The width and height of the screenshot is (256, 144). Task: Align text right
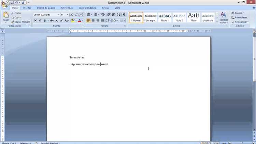(98, 21)
